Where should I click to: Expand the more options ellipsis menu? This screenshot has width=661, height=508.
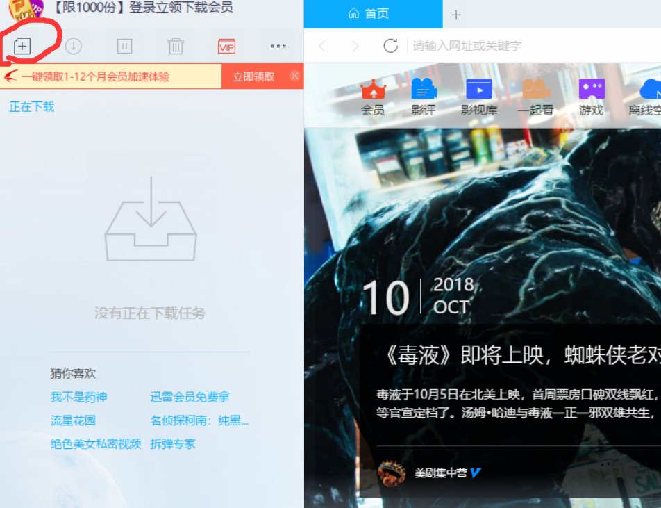pyautogui.click(x=277, y=46)
